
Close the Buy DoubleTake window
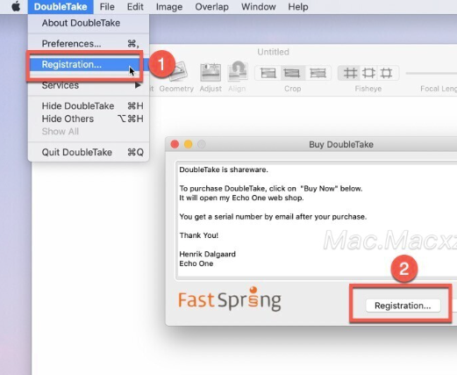[x=175, y=144]
